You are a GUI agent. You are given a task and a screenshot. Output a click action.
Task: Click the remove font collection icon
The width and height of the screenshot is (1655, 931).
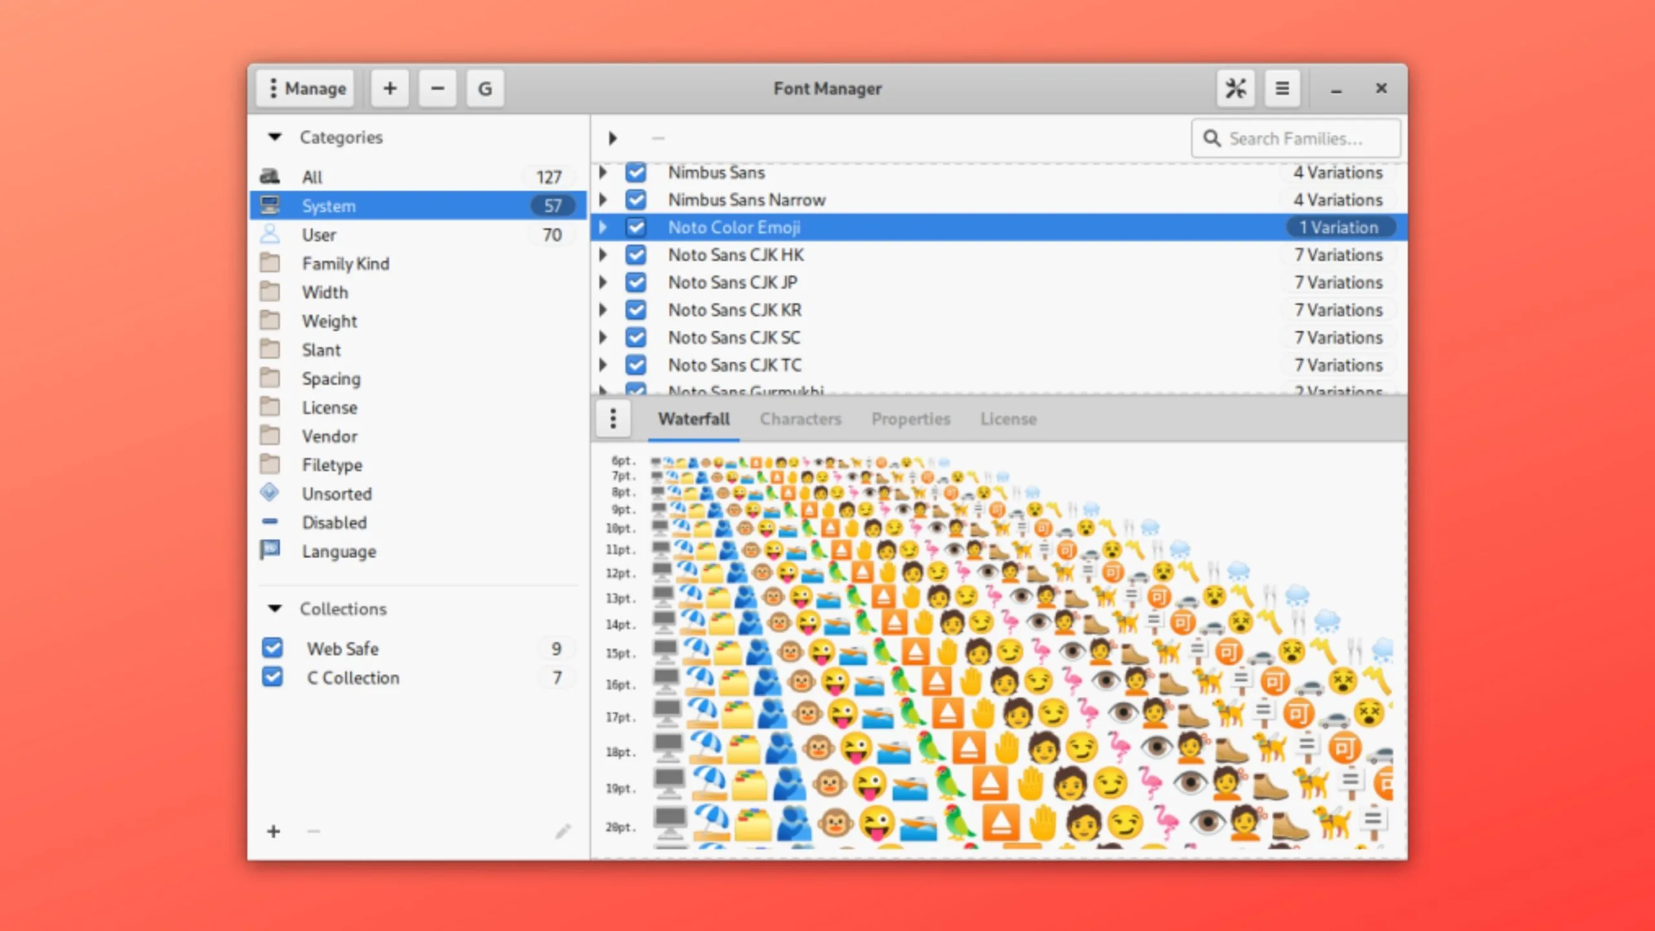[315, 831]
